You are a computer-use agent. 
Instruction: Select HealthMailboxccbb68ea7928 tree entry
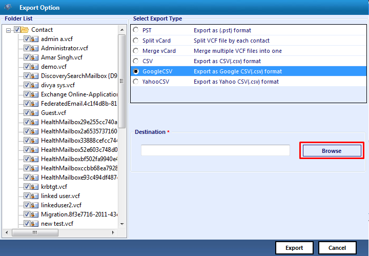tap(79, 168)
